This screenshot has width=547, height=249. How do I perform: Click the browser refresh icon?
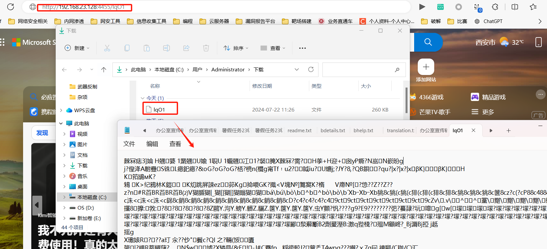(x=11, y=7)
